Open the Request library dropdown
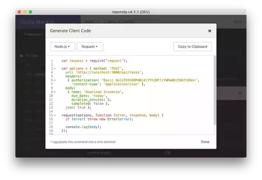 coord(90,46)
